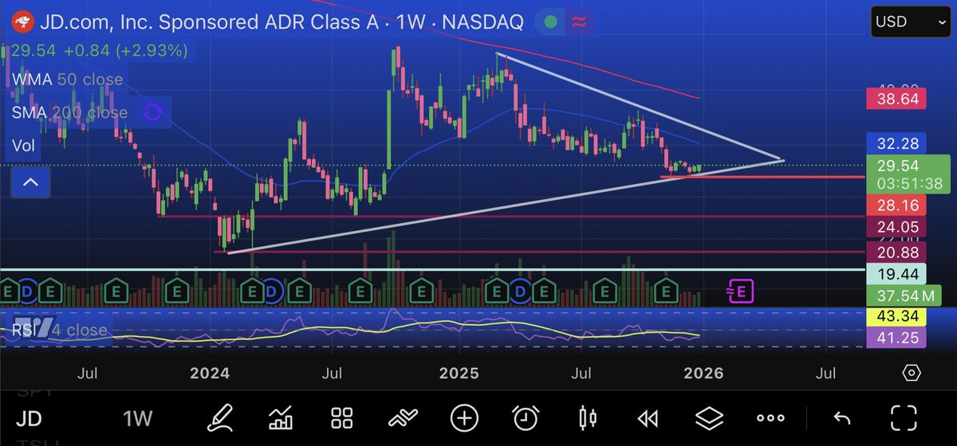
Task: Undo the last action with the back arrow
Action: coord(841,417)
